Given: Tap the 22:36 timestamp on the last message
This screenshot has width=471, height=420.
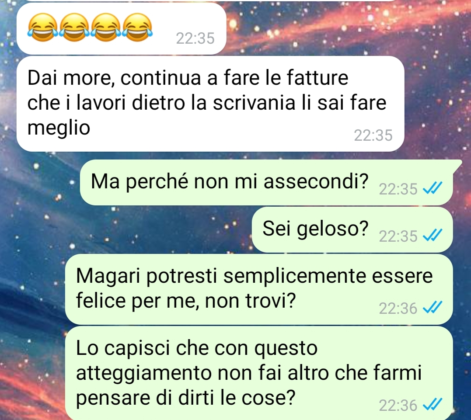Looking at the screenshot, I should 398,405.
